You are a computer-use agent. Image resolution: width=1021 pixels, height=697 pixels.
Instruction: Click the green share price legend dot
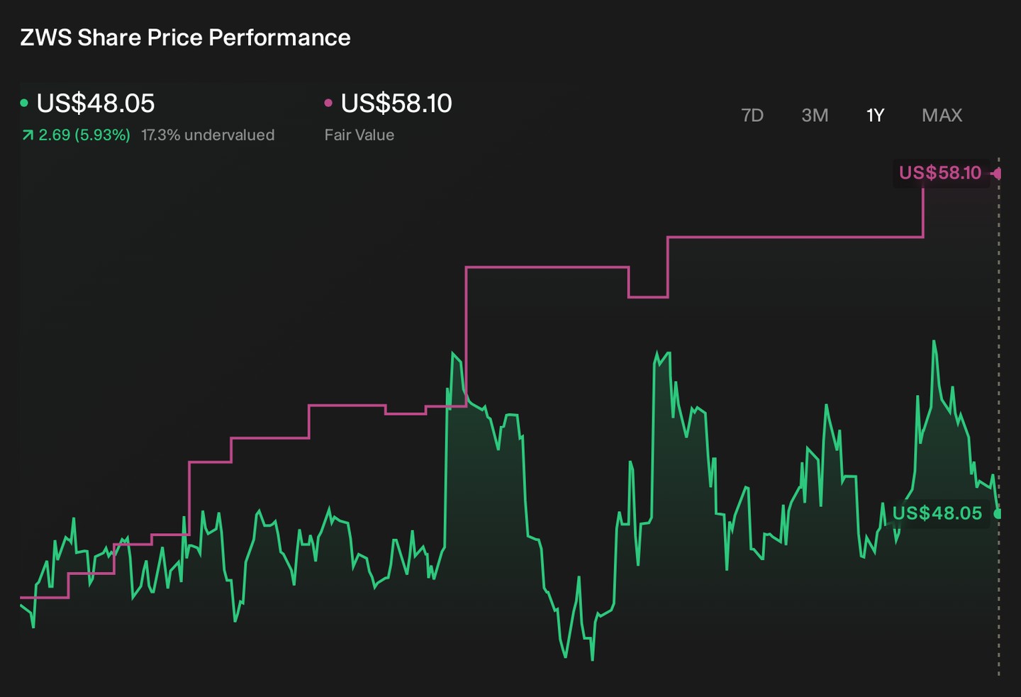pyautogui.click(x=24, y=104)
